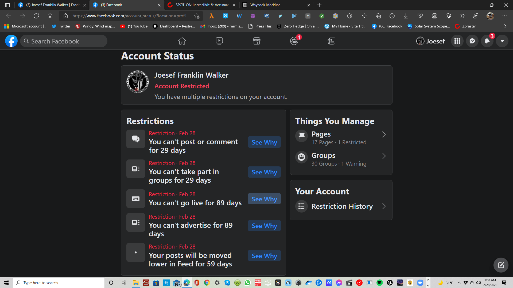Expand the account dropdown arrow

(502, 41)
